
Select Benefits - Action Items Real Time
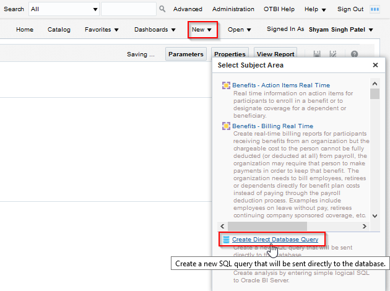pyautogui.click(x=281, y=85)
